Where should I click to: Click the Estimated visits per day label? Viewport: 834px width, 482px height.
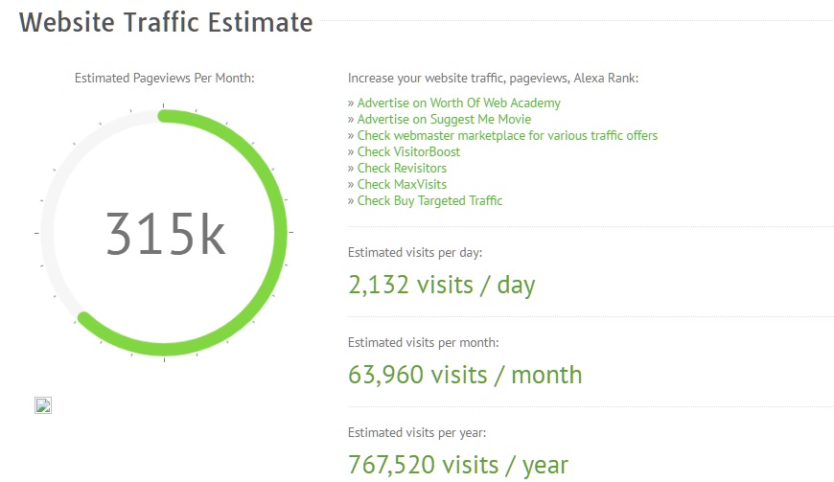pos(415,252)
